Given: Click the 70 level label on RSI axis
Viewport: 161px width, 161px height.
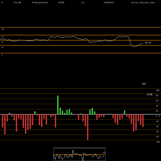Looking at the screenshot, I should click(x=2, y=37).
